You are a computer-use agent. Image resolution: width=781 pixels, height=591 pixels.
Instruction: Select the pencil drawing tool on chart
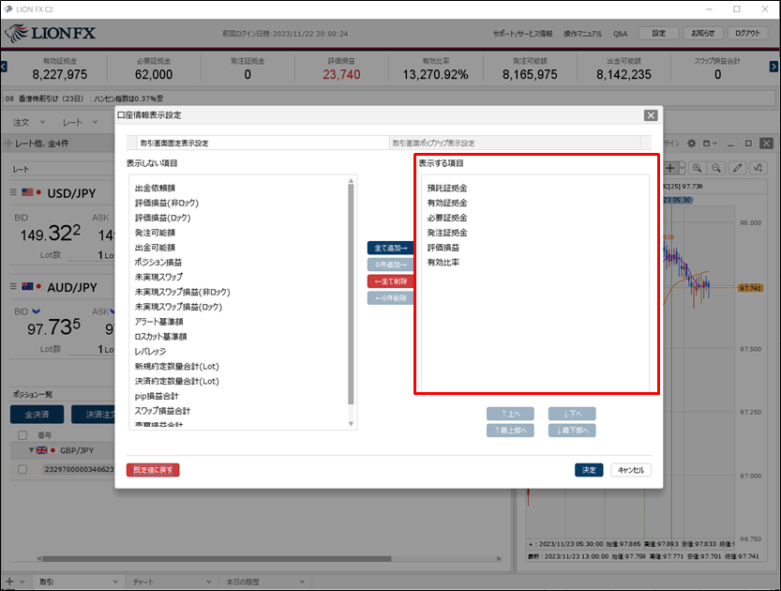click(x=737, y=168)
